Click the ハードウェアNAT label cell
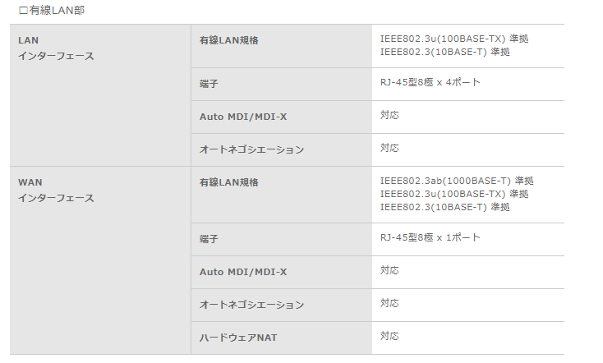The width and height of the screenshot is (603, 363). point(282,338)
